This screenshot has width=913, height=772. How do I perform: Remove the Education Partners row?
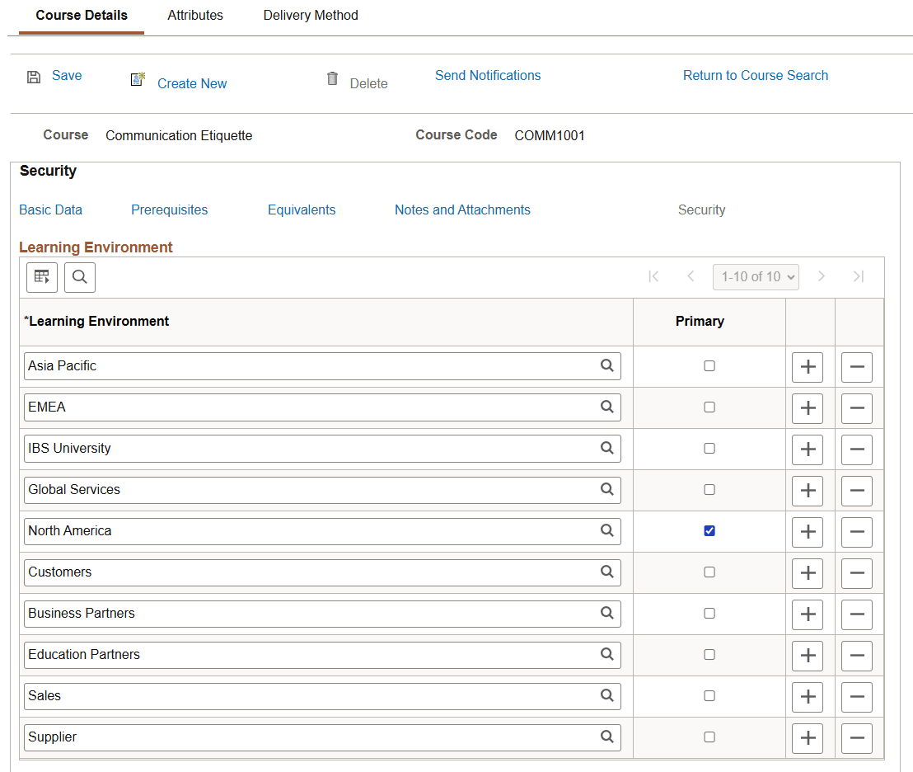tap(857, 656)
